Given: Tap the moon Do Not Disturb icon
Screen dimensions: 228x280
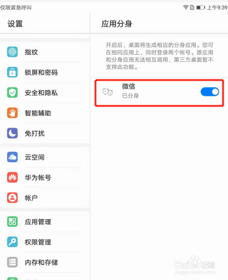Looking at the screenshot, I should pos(12,133).
